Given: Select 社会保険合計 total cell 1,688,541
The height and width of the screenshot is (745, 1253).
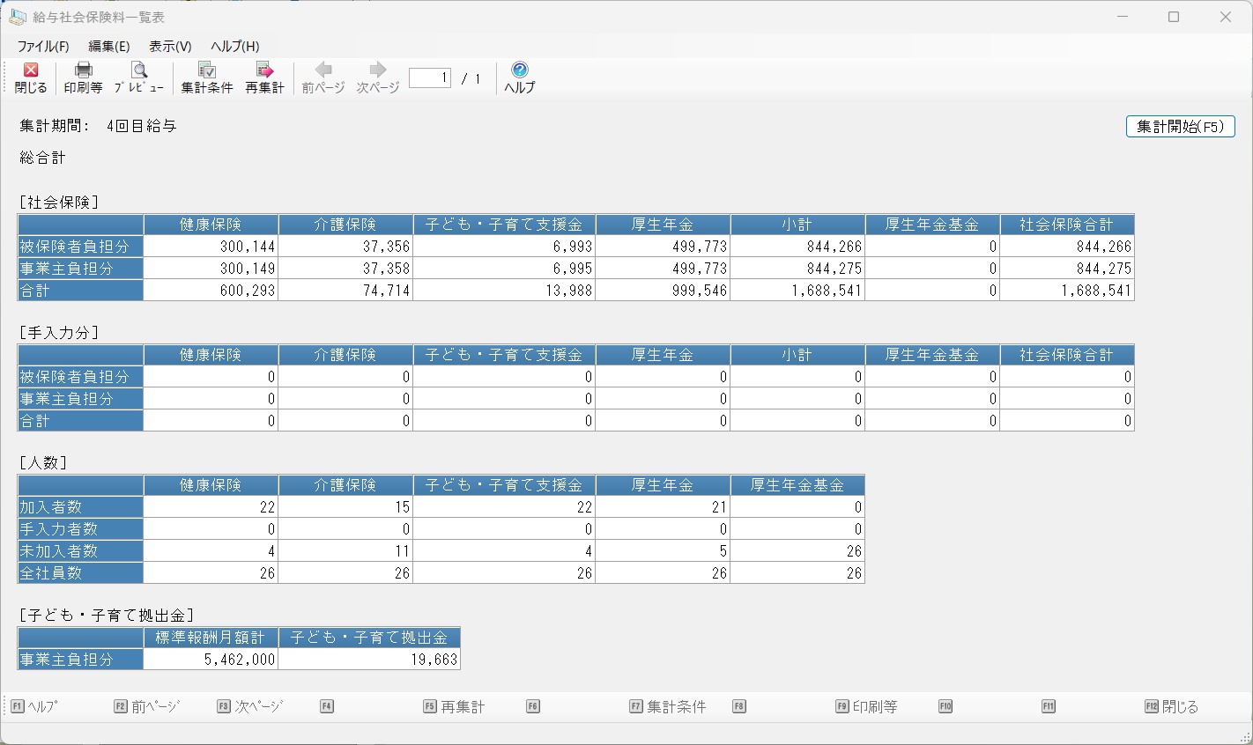Looking at the screenshot, I should tap(1066, 290).
